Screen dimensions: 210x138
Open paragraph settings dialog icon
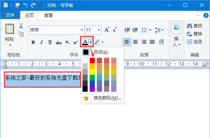162,42
